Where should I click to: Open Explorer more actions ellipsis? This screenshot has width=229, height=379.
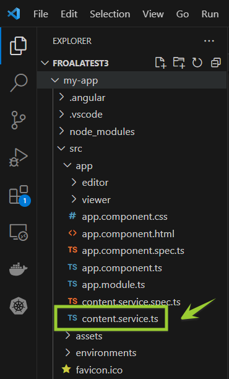[209, 41]
